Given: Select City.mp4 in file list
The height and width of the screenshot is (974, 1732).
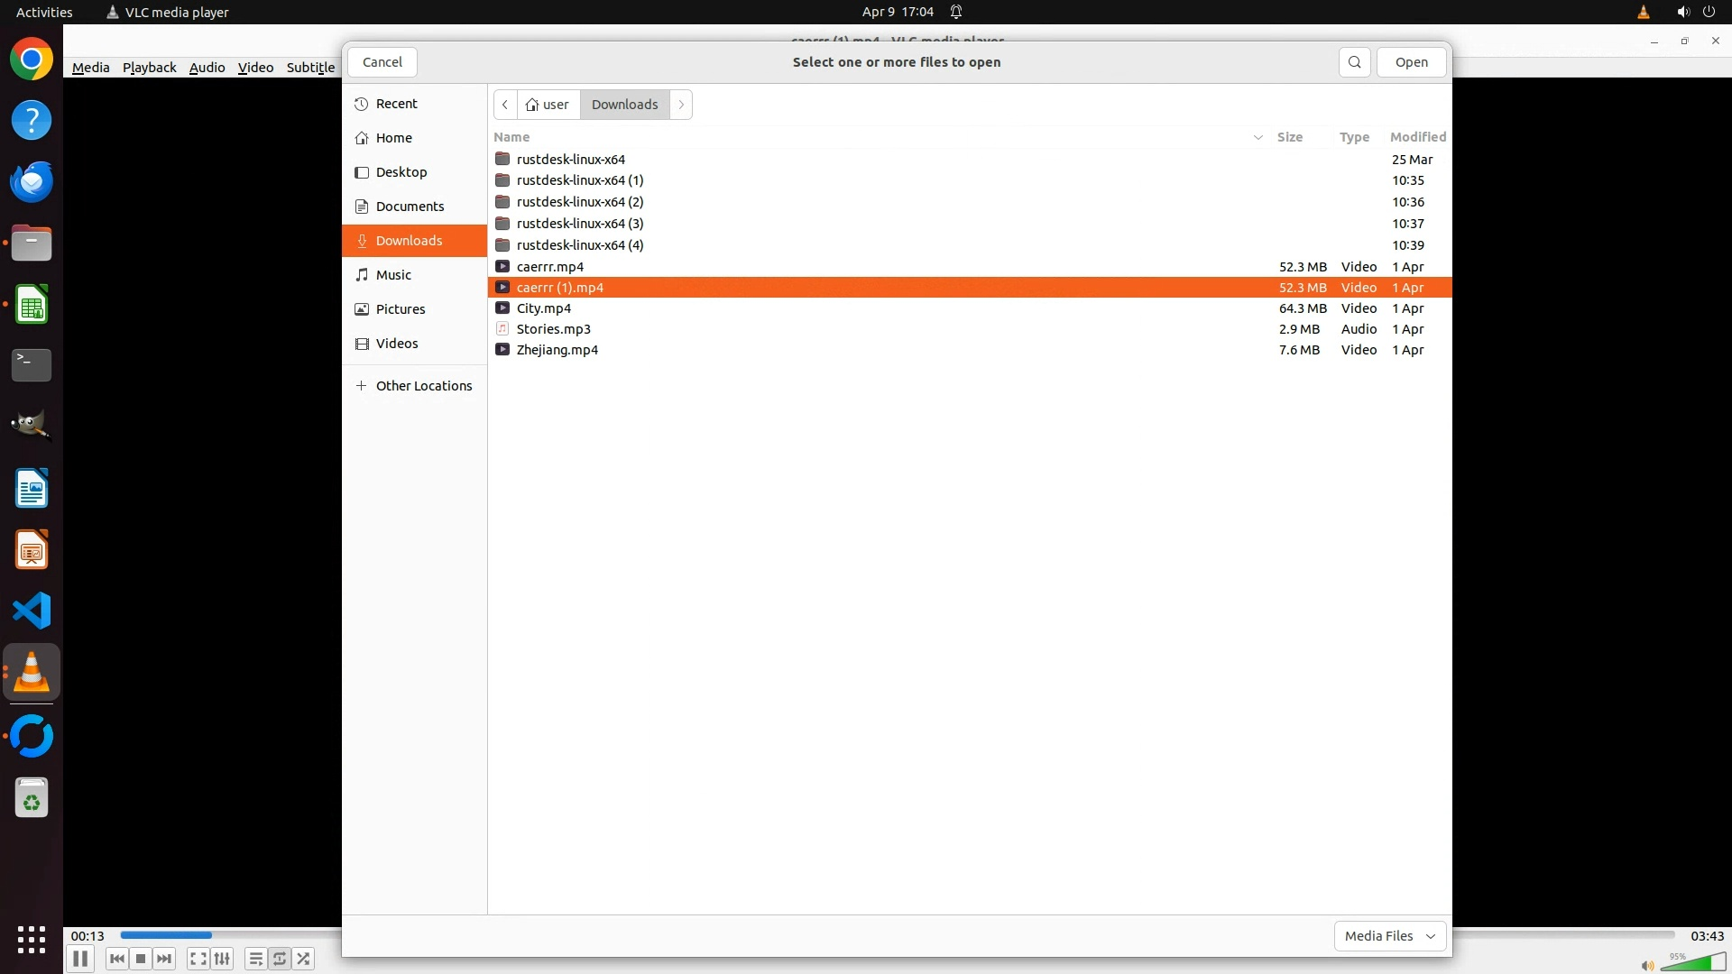Looking at the screenshot, I should (x=544, y=308).
